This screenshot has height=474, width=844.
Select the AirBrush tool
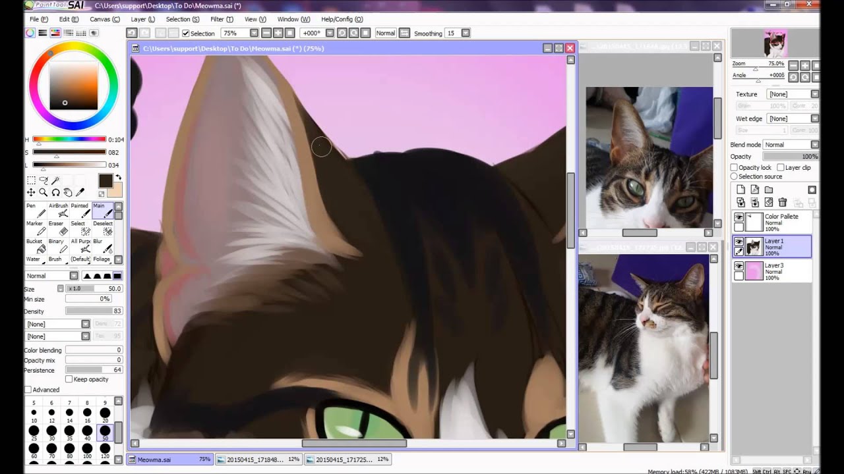click(58, 210)
